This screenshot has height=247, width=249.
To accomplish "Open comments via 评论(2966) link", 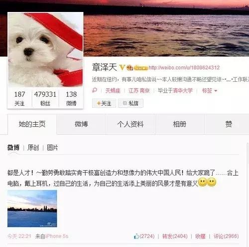I will pyautogui.click(x=226, y=236).
